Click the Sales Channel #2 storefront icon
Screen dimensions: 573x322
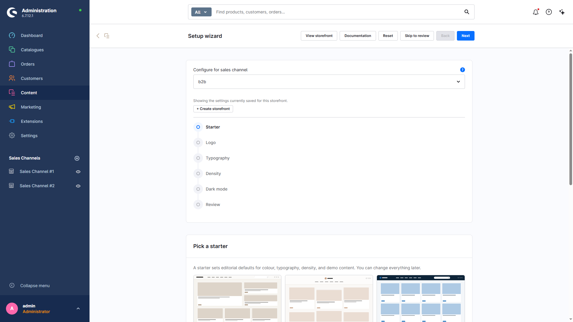pos(11,186)
